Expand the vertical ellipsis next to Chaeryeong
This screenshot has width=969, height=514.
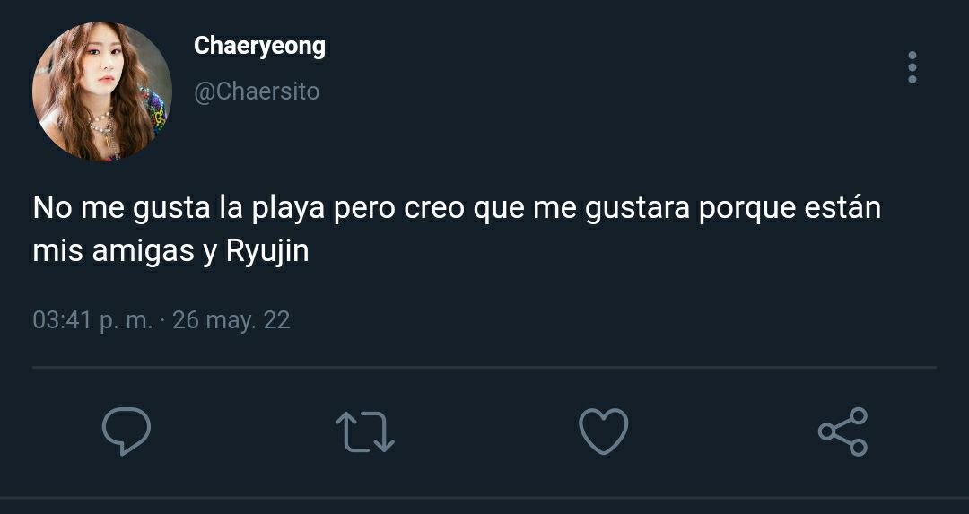coord(912,67)
